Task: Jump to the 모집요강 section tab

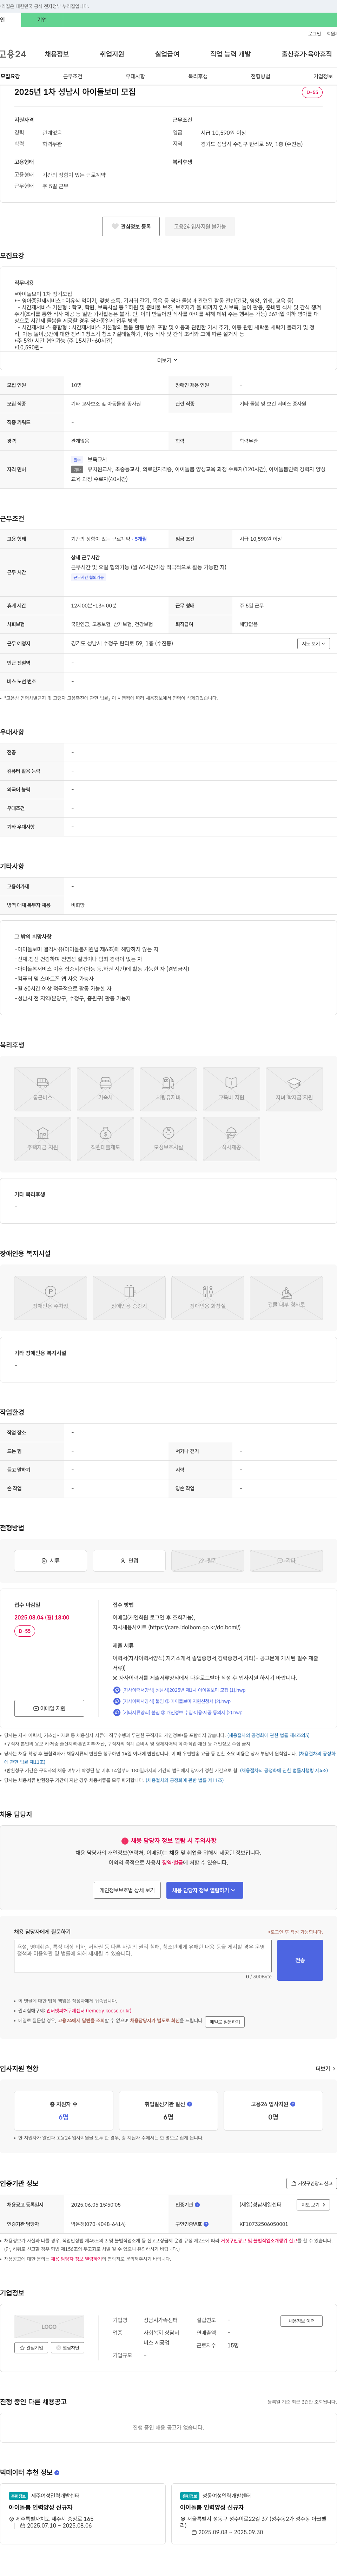Action: click(10, 76)
